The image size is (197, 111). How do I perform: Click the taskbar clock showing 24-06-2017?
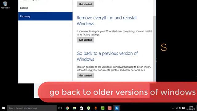191,108
